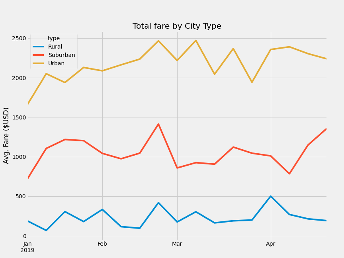The width and height of the screenshot is (344, 258).
Task: Click the 1000 y-axis tick label
Action: coord(19,157)
